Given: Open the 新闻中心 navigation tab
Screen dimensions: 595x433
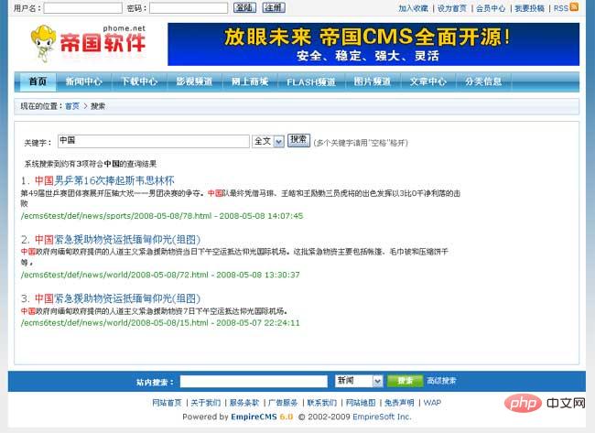Looking at the screenshot, I should [x=83, y=81].
